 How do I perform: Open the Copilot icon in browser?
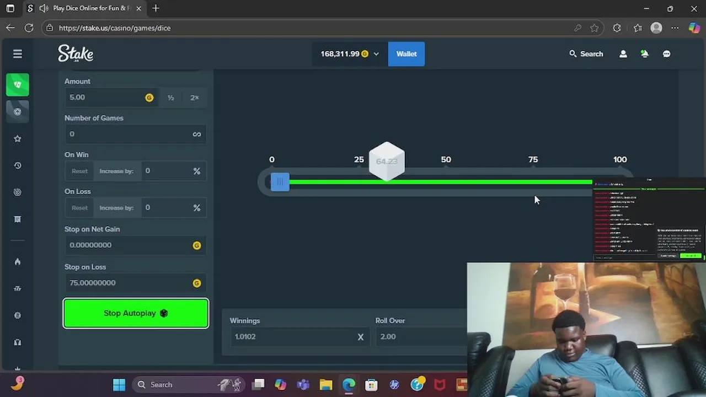(x=694, y=28)
